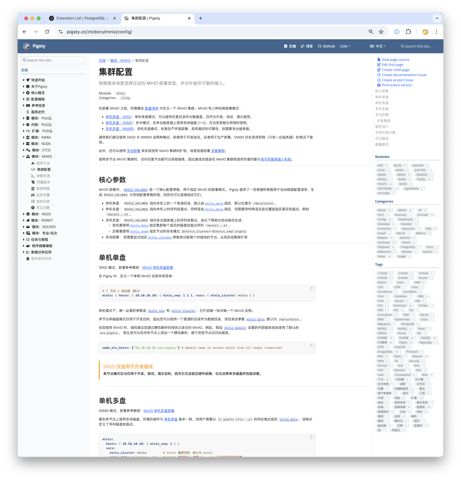Image resolution: width=461 pixels, height=480 pixels.
Task: Open the MinIO 单机单盘部署 tutorial link
Action: pyautogui.click(x=158, y=268)
